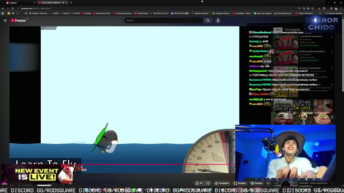Open Chrome three-dot menu

pos(341,8)
